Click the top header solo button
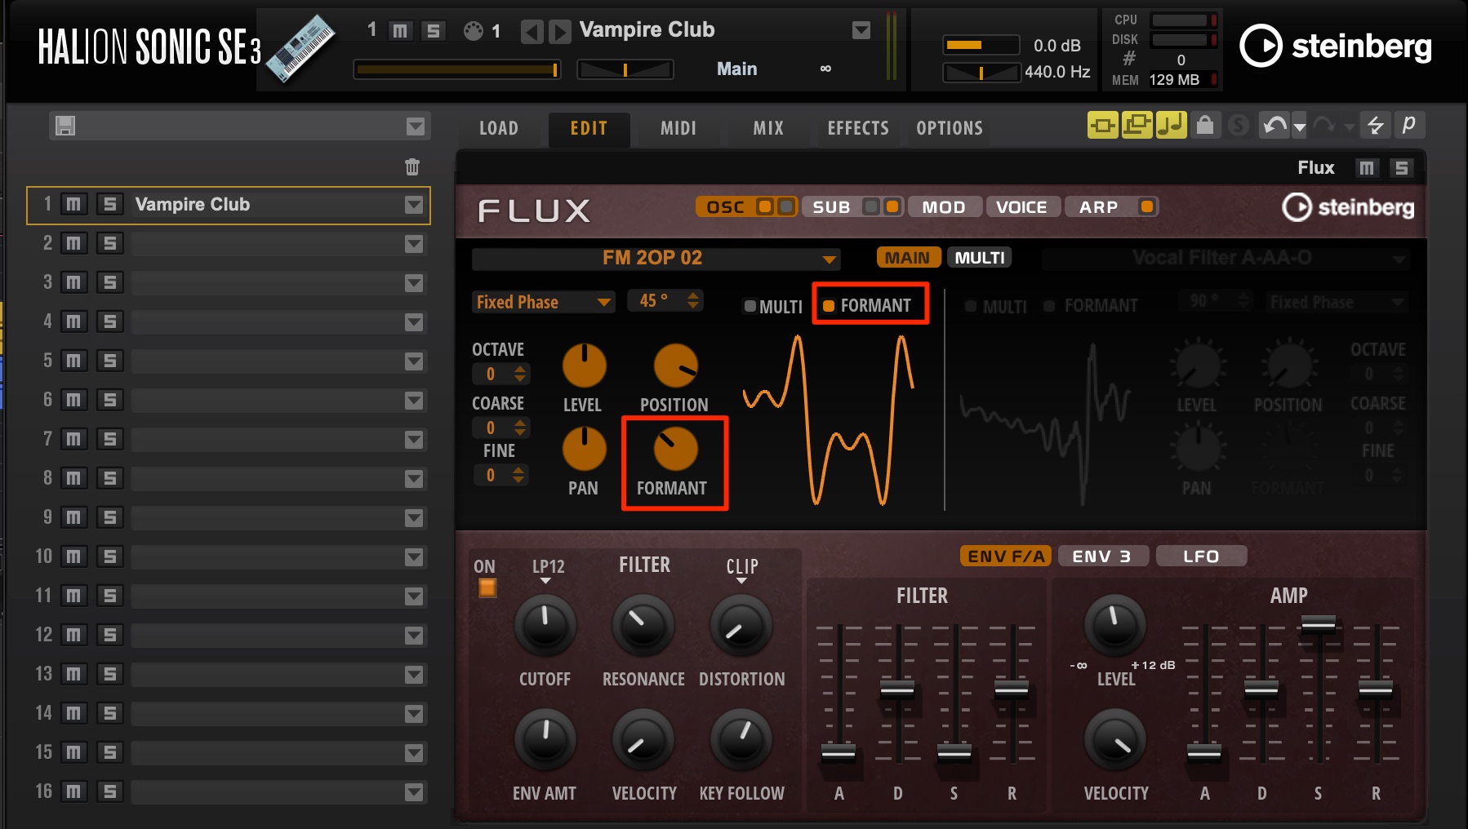1468x829 pixels. pos(434,31)
